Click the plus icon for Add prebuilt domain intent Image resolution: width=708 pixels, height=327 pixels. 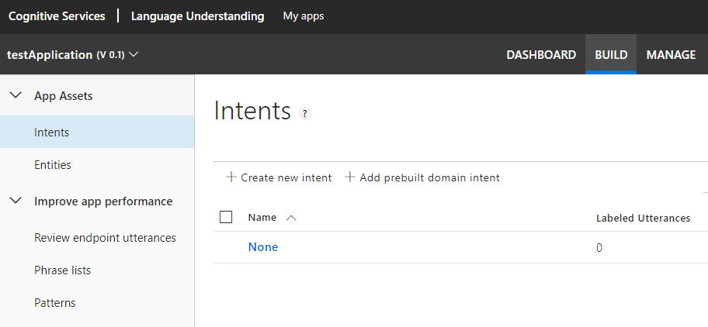coord(349,177)
